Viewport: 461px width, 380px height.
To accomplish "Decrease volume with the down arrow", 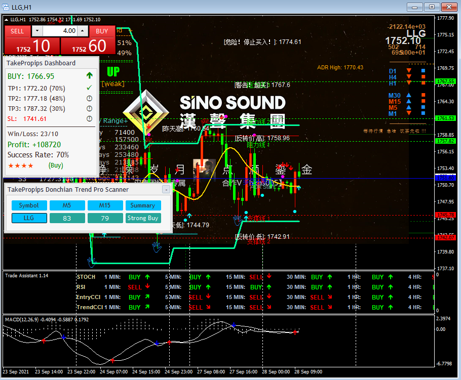I will pos(37,31).
